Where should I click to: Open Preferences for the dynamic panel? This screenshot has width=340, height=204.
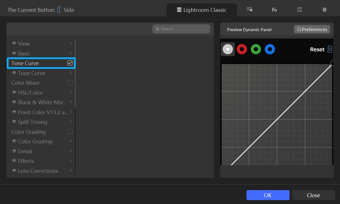tap(312, 29)
